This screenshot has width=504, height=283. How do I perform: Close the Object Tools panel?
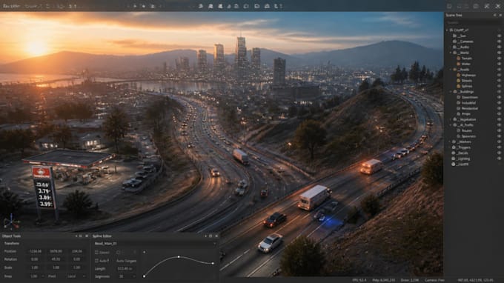click(87, 236)
